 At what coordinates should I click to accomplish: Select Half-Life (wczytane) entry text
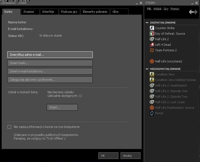click(x=169, y=61)
